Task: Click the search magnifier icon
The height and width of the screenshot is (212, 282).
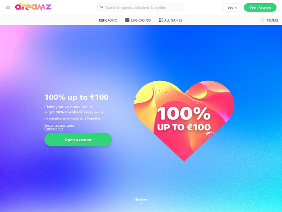Action: (102, 7)
